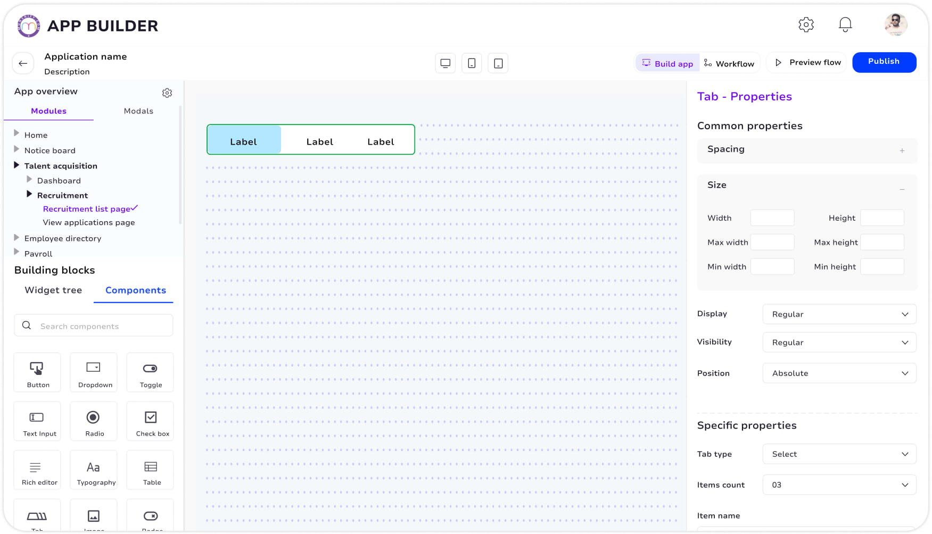Add the Toggle component
Viewport: 932px width, 534px height.
point(150,372)
